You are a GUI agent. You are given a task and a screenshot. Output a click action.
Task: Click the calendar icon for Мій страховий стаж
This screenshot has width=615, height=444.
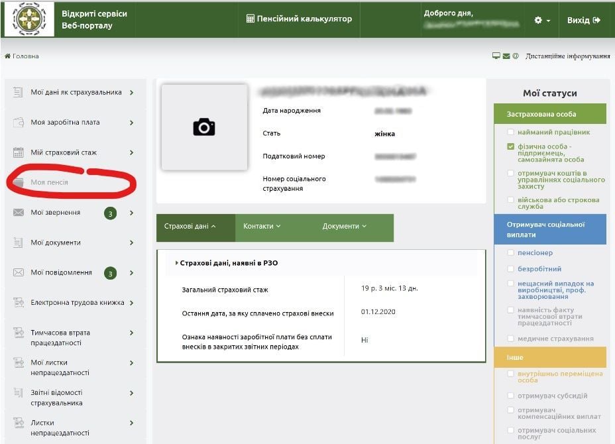pos(19,152)
